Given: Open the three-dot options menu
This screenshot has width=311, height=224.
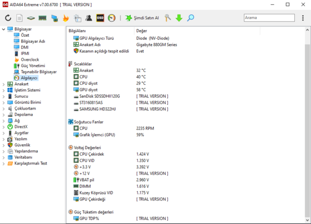Looking at the screenshot, I should [x=302, y=18].
